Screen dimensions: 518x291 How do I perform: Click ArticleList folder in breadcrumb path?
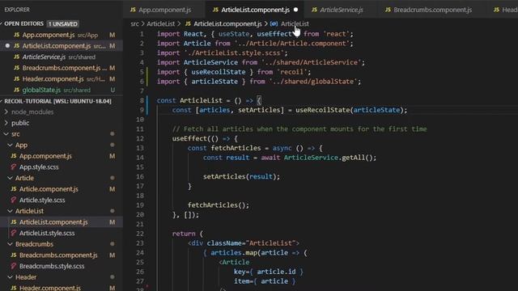(x=160, y=23)
